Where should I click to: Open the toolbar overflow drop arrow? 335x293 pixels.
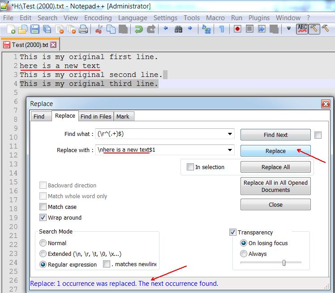288,28
